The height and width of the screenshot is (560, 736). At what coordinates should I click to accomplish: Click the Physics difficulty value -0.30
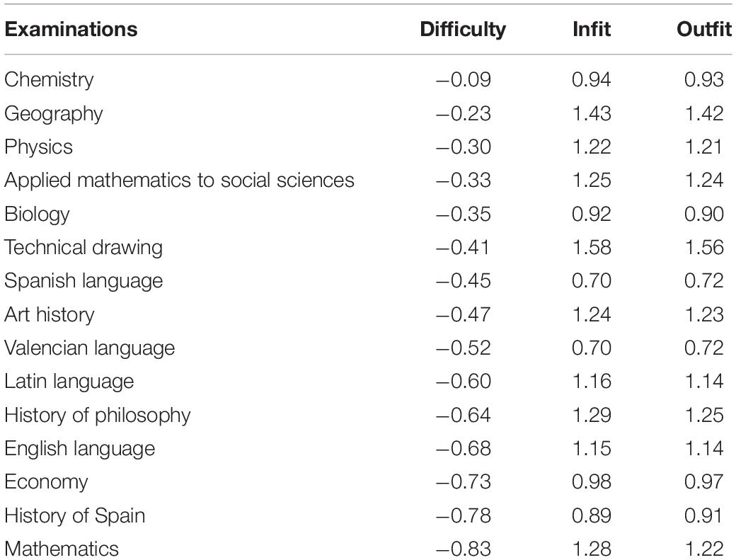coord(464,147)
